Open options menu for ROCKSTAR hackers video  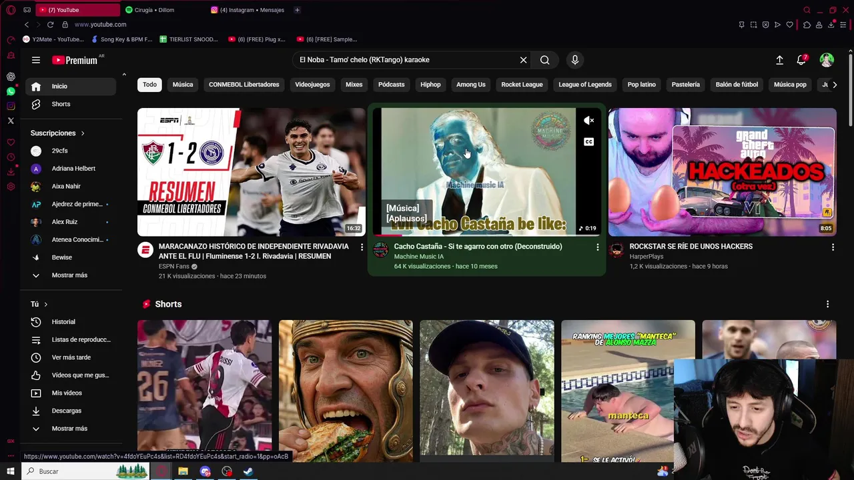(x=833, y=247)
